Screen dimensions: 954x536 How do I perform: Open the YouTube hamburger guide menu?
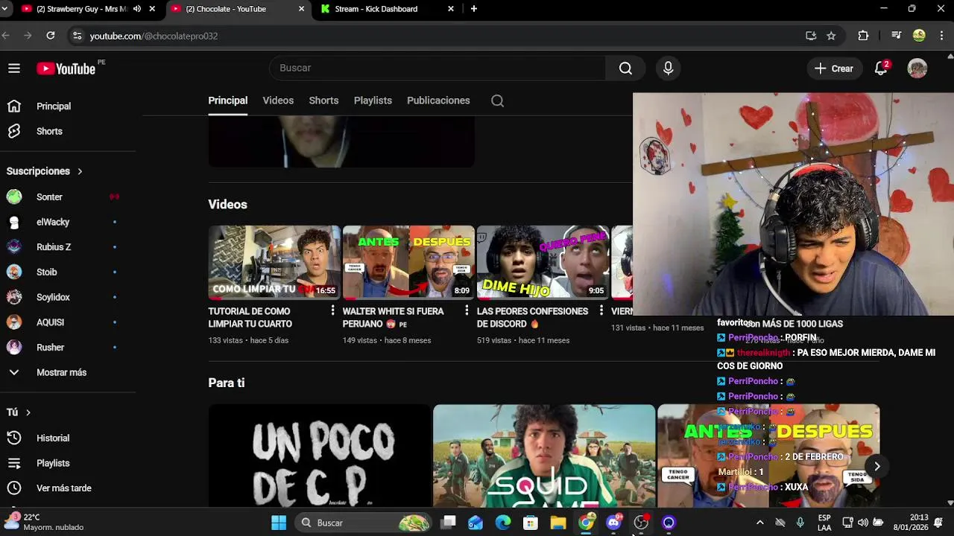pyautogui.click(x=14, y=68)
